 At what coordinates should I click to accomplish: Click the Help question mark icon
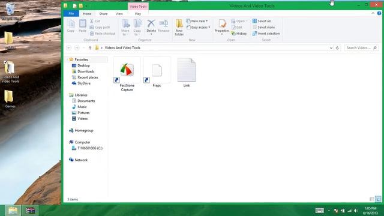pyautogui.click(x=379, y=13)
